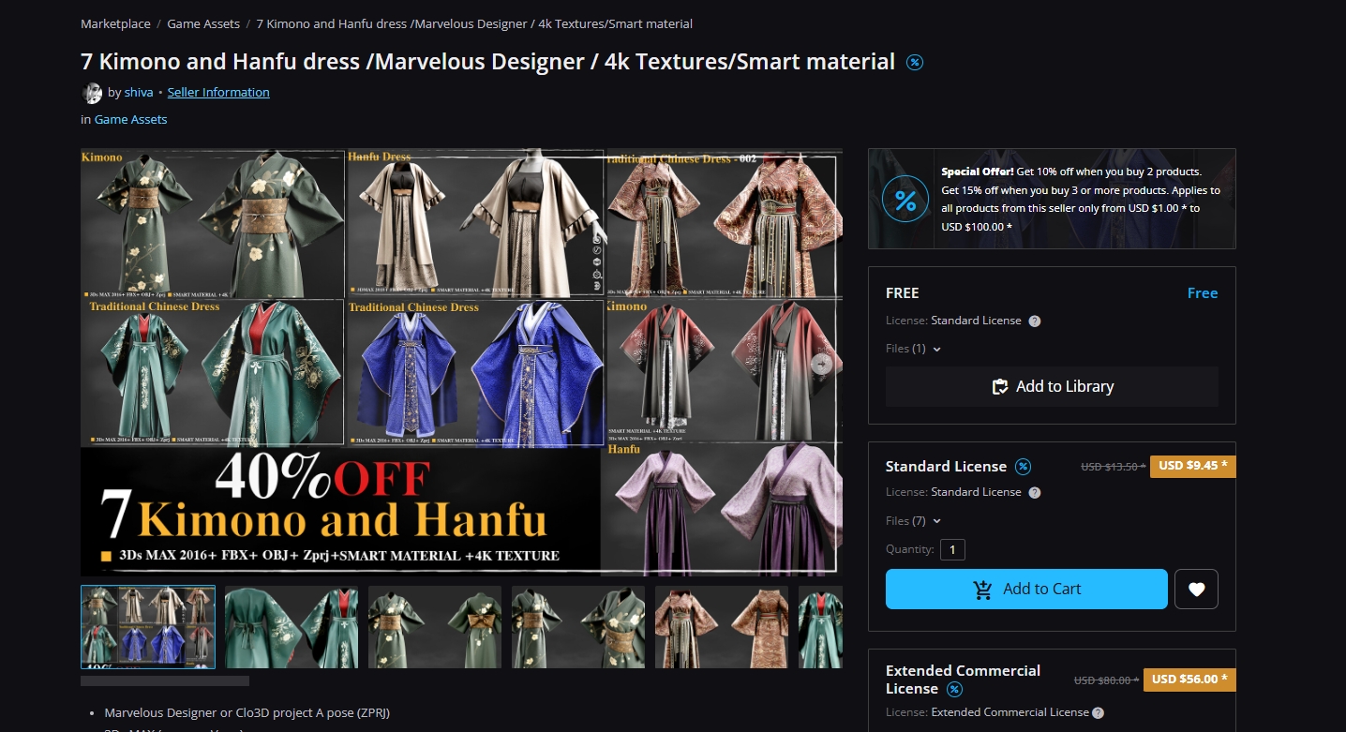The width and height of the screenshot is (1346, 732).
Task: Click the struck-through USD $80.00 price
Action: point(1107,680)
